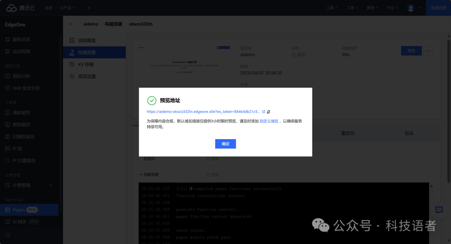Copy the preview URL with the copy icon
Viewport: 451px width, 244px height.
pos(269,112)
